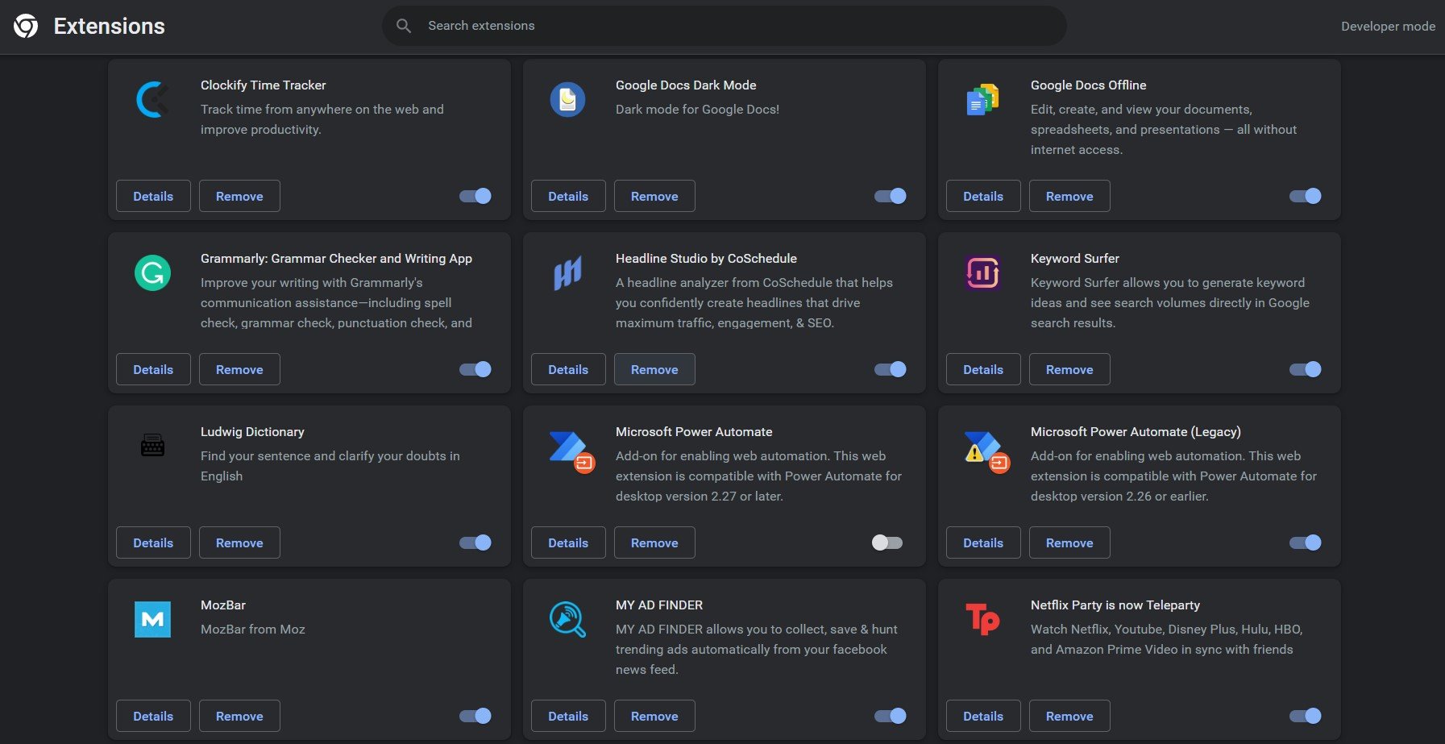
Task: Show Details for Headline Studio
Action: pos(568,369)
